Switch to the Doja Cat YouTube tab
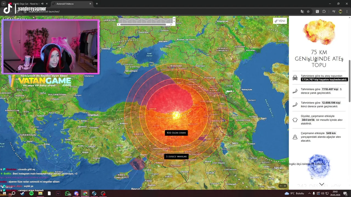This screenshot has height=197, width=351. (x=26, y=4)
